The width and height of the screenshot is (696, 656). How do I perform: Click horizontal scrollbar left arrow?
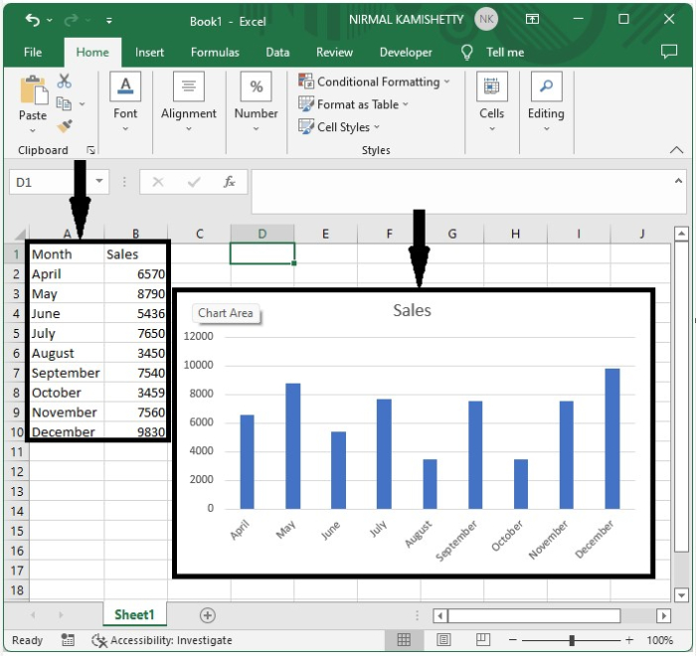[x=439, y=615]
